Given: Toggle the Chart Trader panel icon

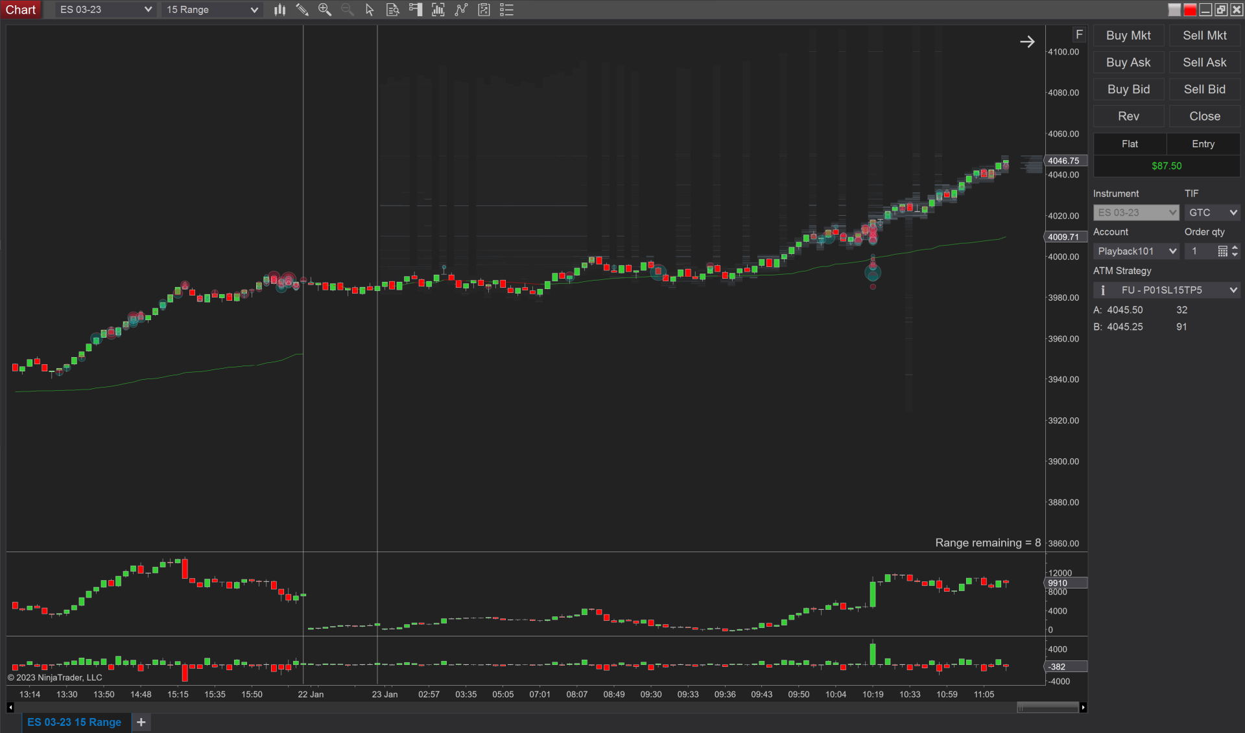Looking at the screenshot, I should (416, 10).
